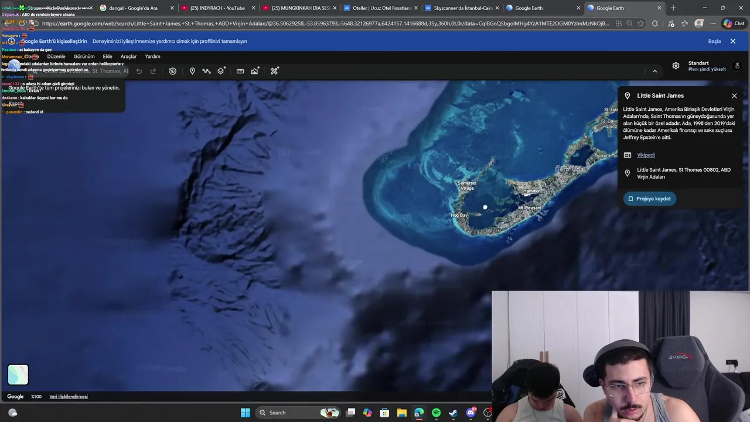Open the Araçlar menu

pos(128,56)
